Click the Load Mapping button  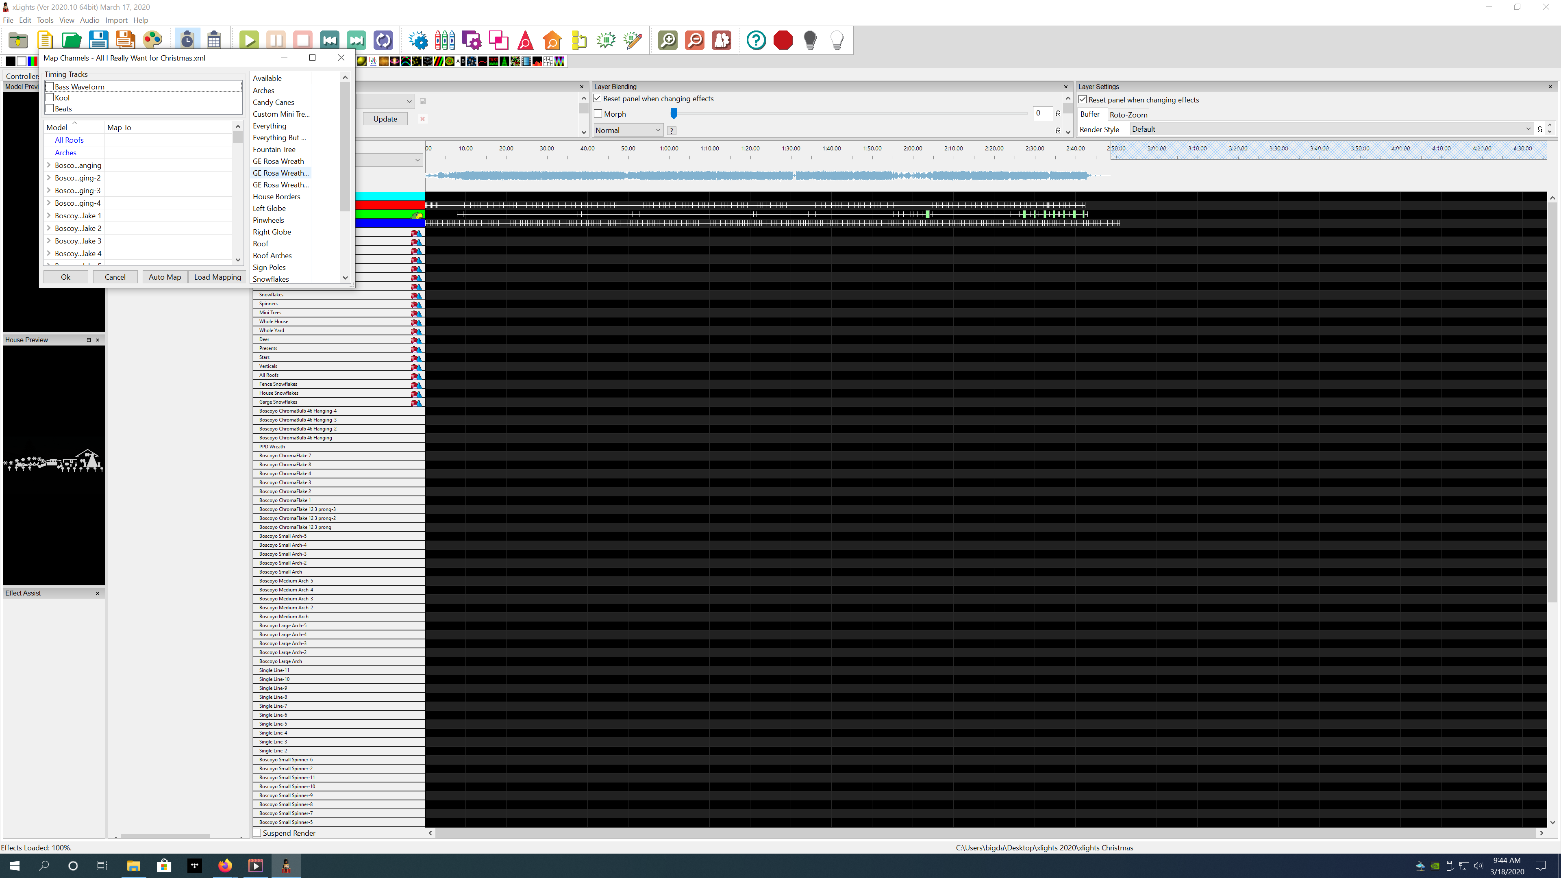(217, 277)
